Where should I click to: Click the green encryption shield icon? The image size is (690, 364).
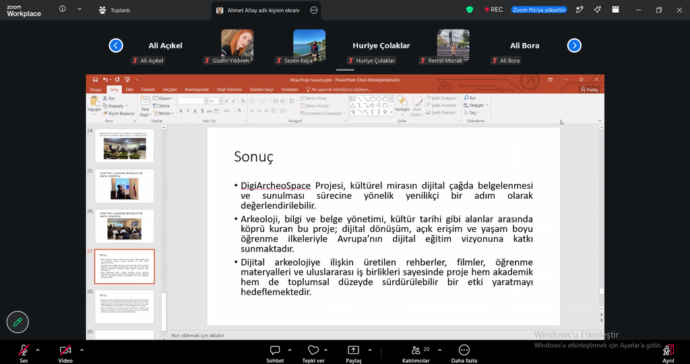(x=470, y=9)
